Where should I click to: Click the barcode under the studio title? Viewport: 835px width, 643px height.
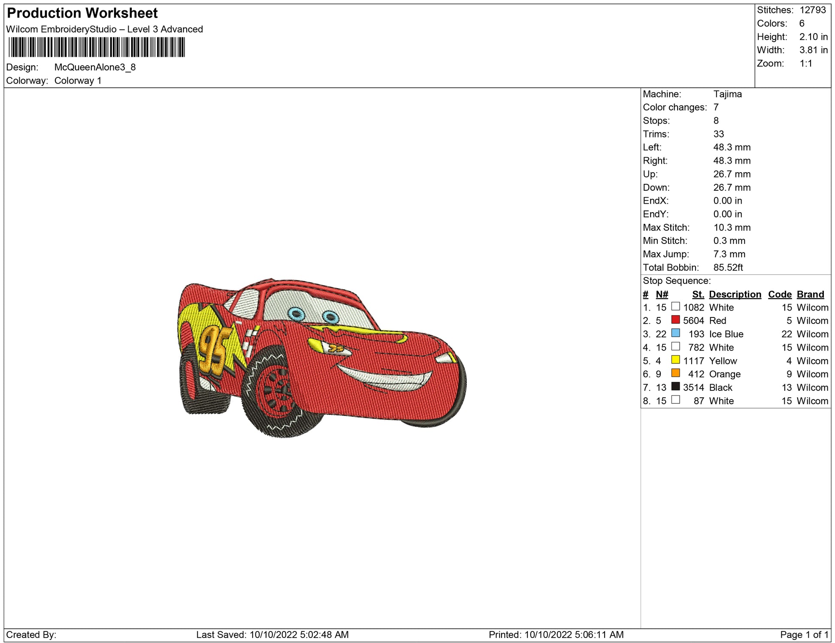(x=97, y=47)
